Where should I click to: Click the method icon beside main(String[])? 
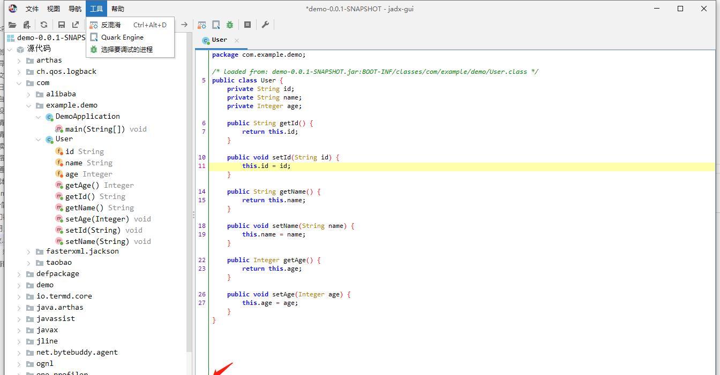[59, 129]
